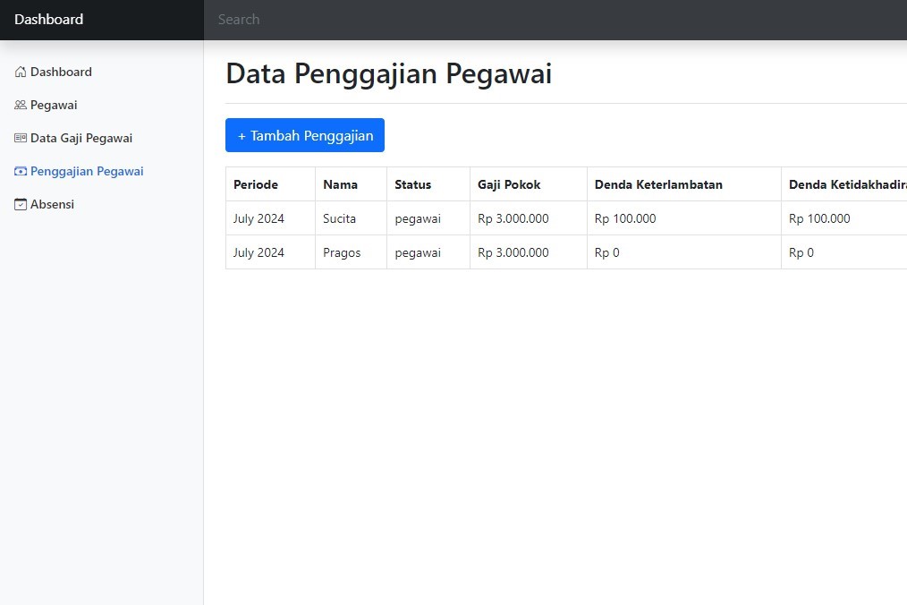
Task: Select the Pragos name cell
Action: click(x=342, y=252)
